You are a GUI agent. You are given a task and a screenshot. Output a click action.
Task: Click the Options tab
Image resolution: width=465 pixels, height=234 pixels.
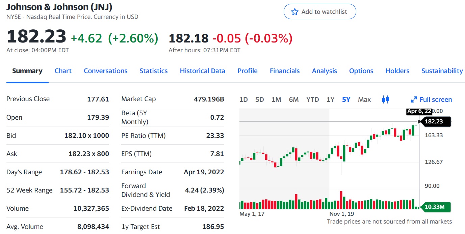pyautogui.click(x=361, y=71)
